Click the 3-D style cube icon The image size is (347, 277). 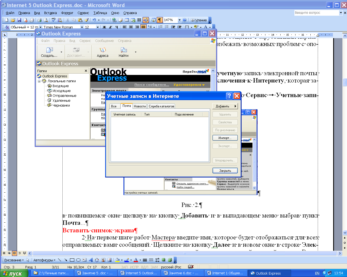[x=170, y=260]
